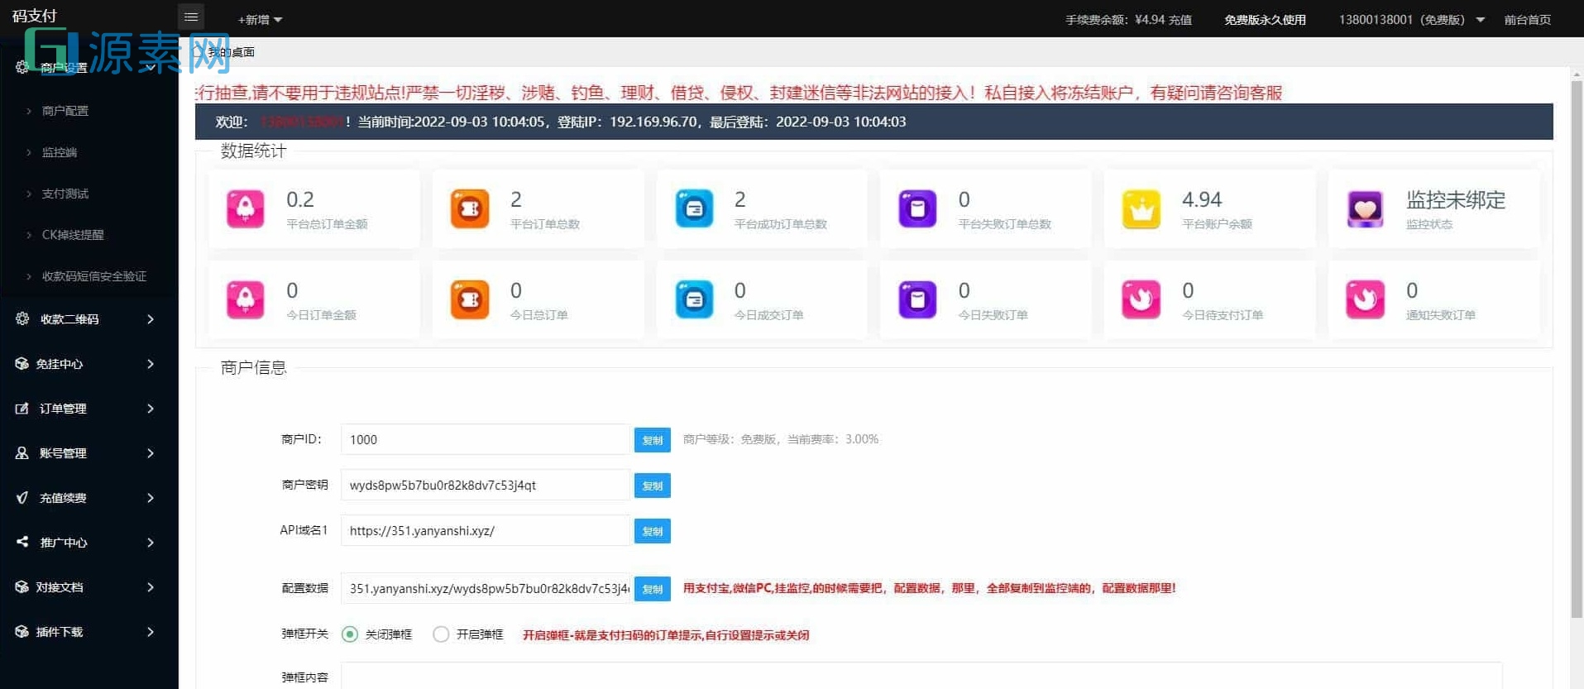Screen dimensions: 1584x689
Task: Click the purple icon for 平台失败订单总数
Action: coord(917,209)
